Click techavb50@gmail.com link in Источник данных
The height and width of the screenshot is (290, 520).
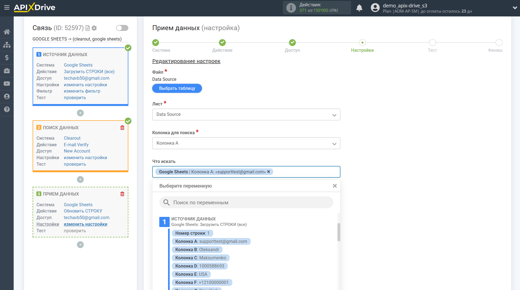86,78
